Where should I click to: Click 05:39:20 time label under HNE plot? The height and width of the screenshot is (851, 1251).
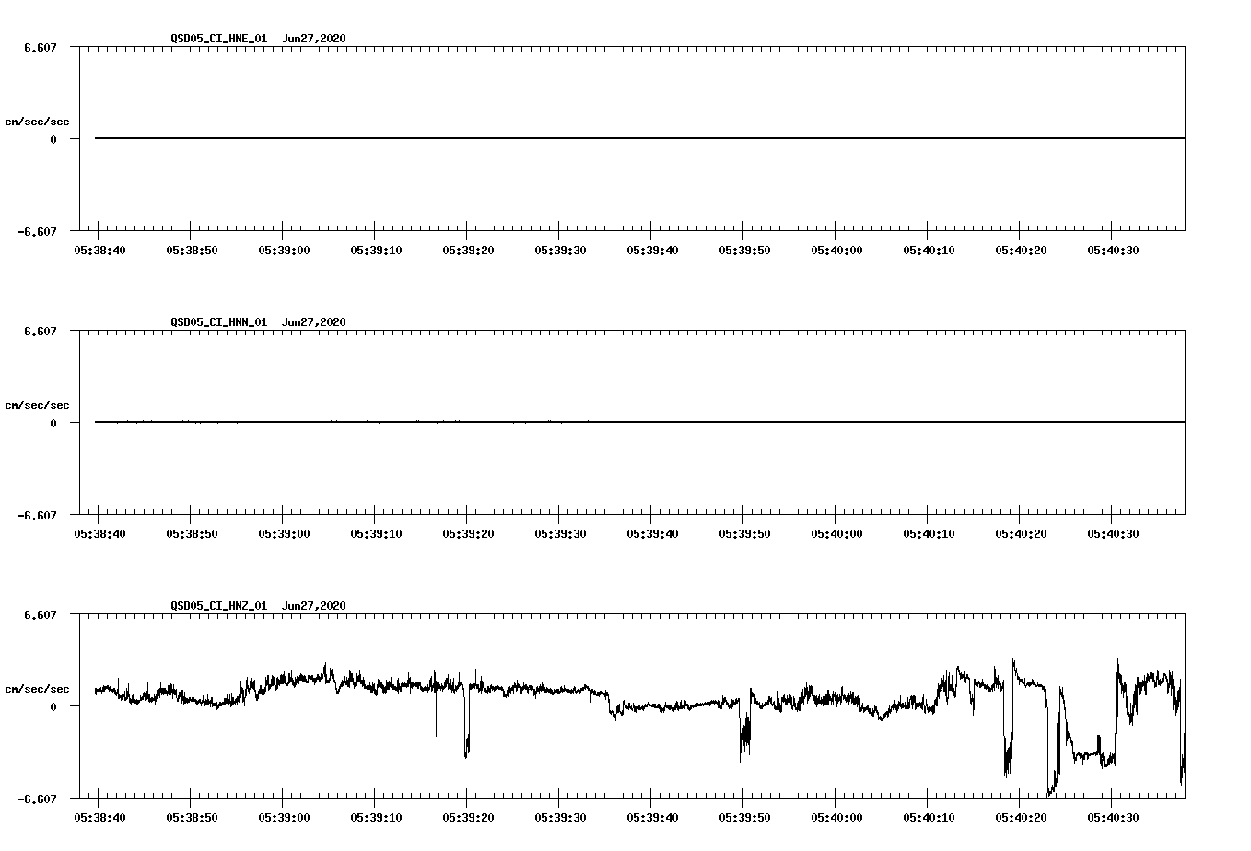[468, 251]
